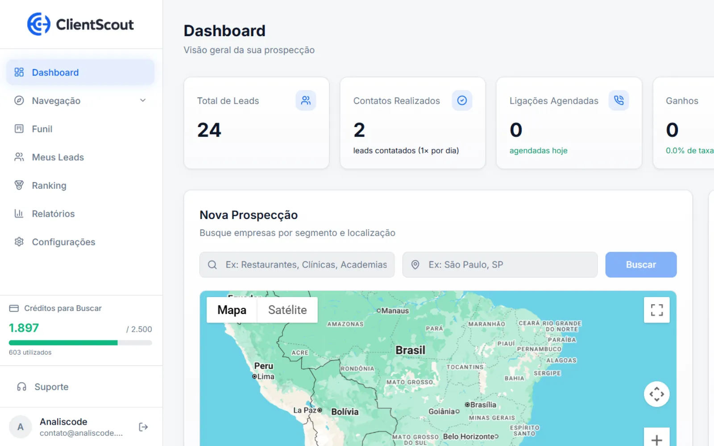This screenshot has width=714, height=446.
Task: Switch to Mapa map view
Action: tap(232, 310)
